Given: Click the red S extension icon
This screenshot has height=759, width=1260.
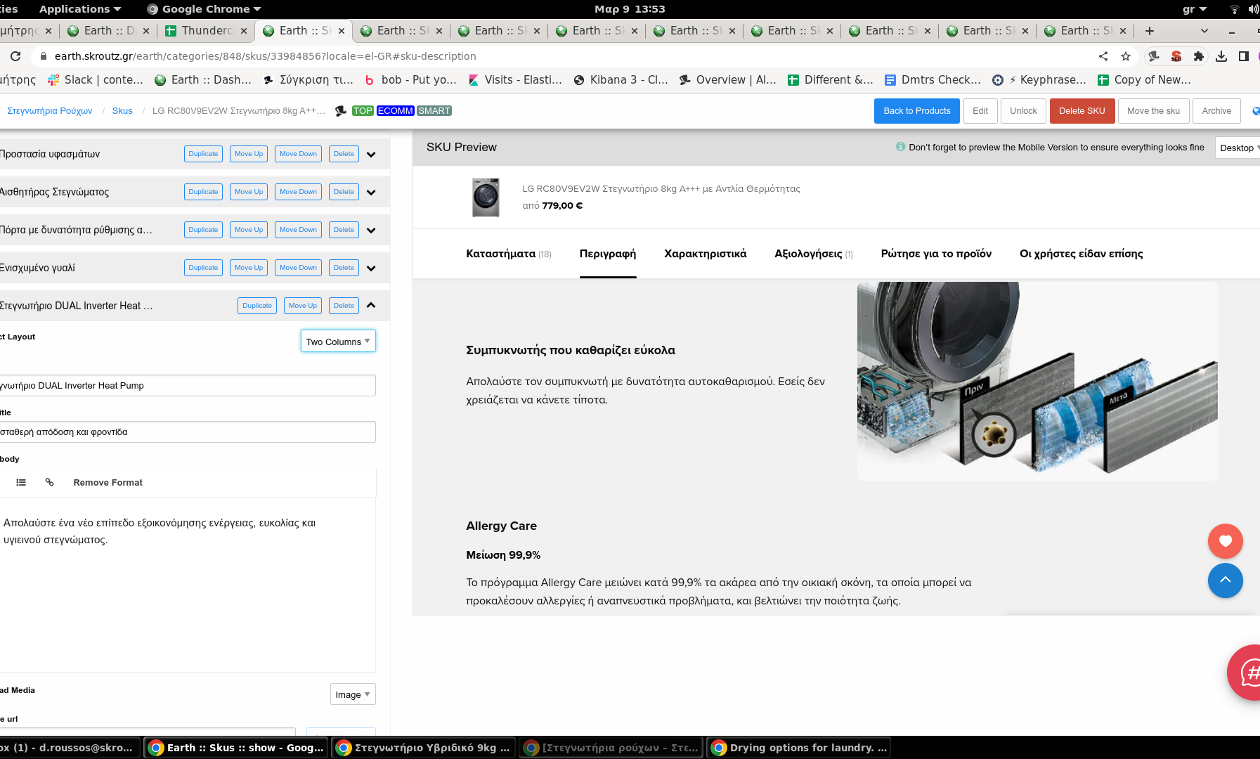Looking at the screenshot, I should [1176, 56].
